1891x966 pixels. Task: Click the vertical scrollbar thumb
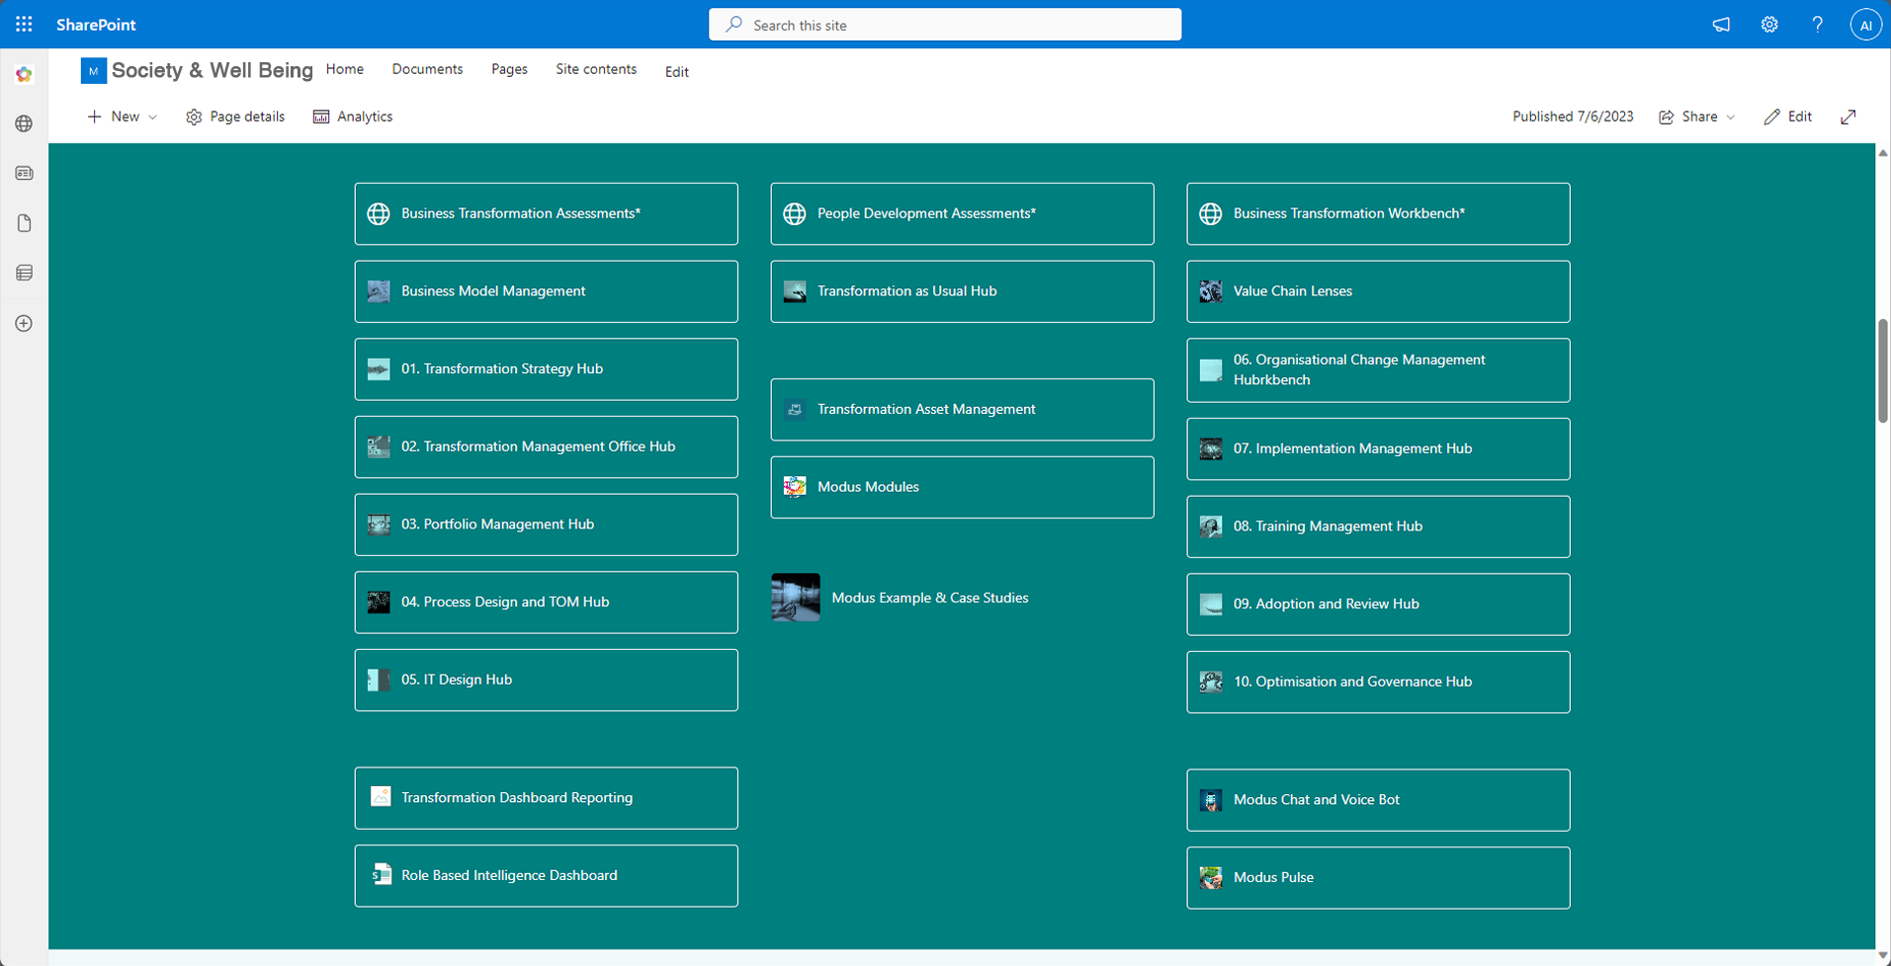[x=1883, y=371]
